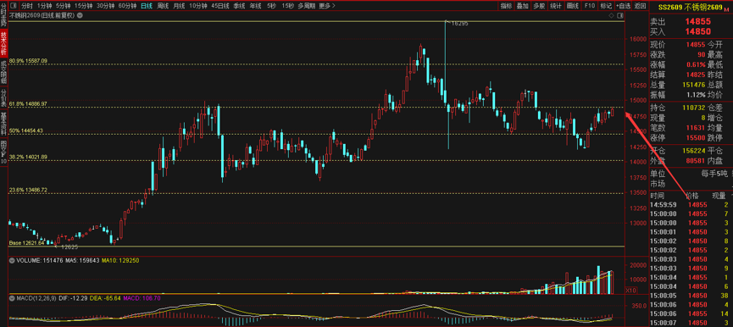Click the Base 12621.64 line label
The height and width of the screenshot is (327, 733).
click(26, 243)
